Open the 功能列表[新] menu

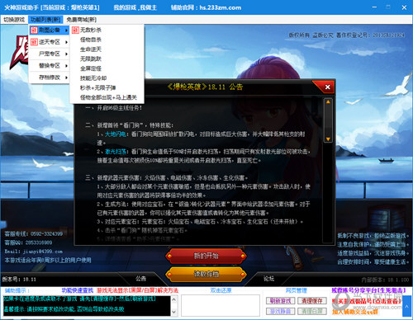(45, 20)
